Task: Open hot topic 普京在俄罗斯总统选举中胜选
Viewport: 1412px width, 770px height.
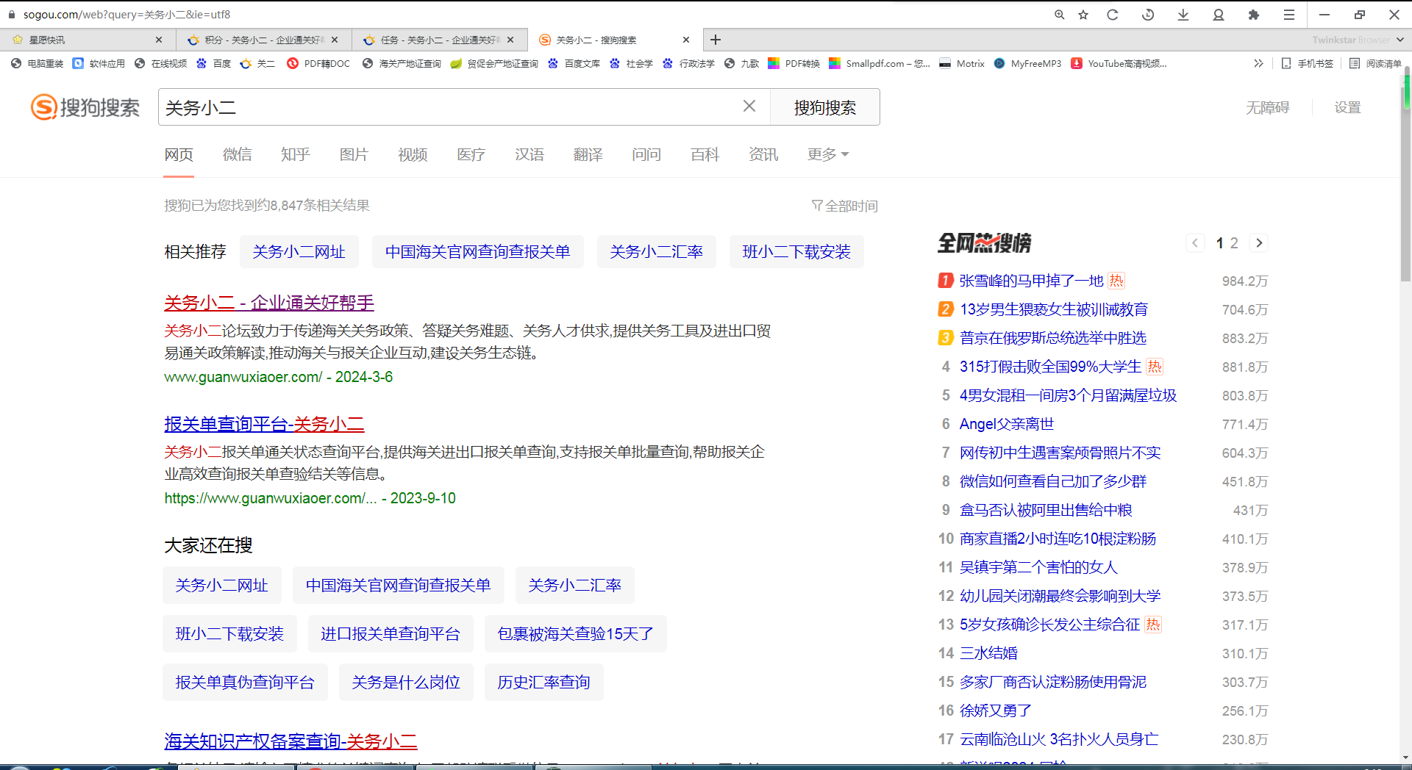Action: (x=1053, y=338)
